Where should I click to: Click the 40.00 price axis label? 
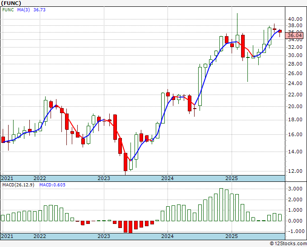pos(295,19)
